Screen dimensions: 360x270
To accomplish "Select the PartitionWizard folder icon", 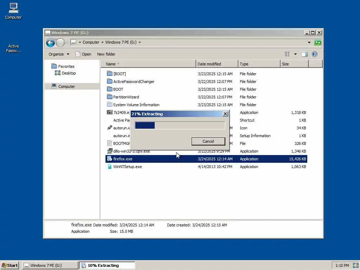I will [x=110, y=97].
